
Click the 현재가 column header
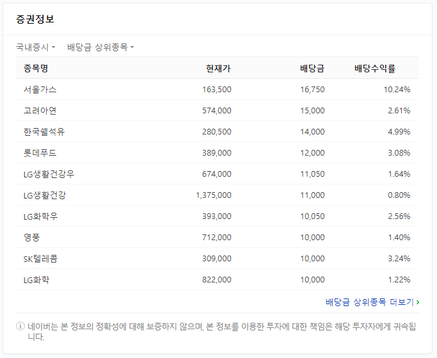click(x=218, y=69)
